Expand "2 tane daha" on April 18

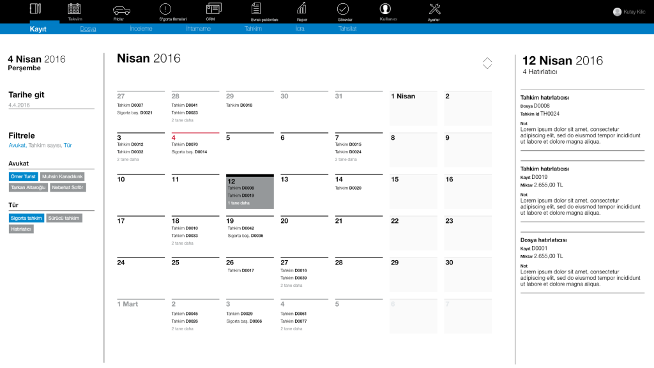tap(183, 243)
